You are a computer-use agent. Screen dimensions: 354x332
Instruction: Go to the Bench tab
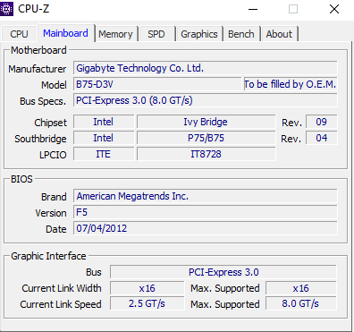(x=241, y=34)
